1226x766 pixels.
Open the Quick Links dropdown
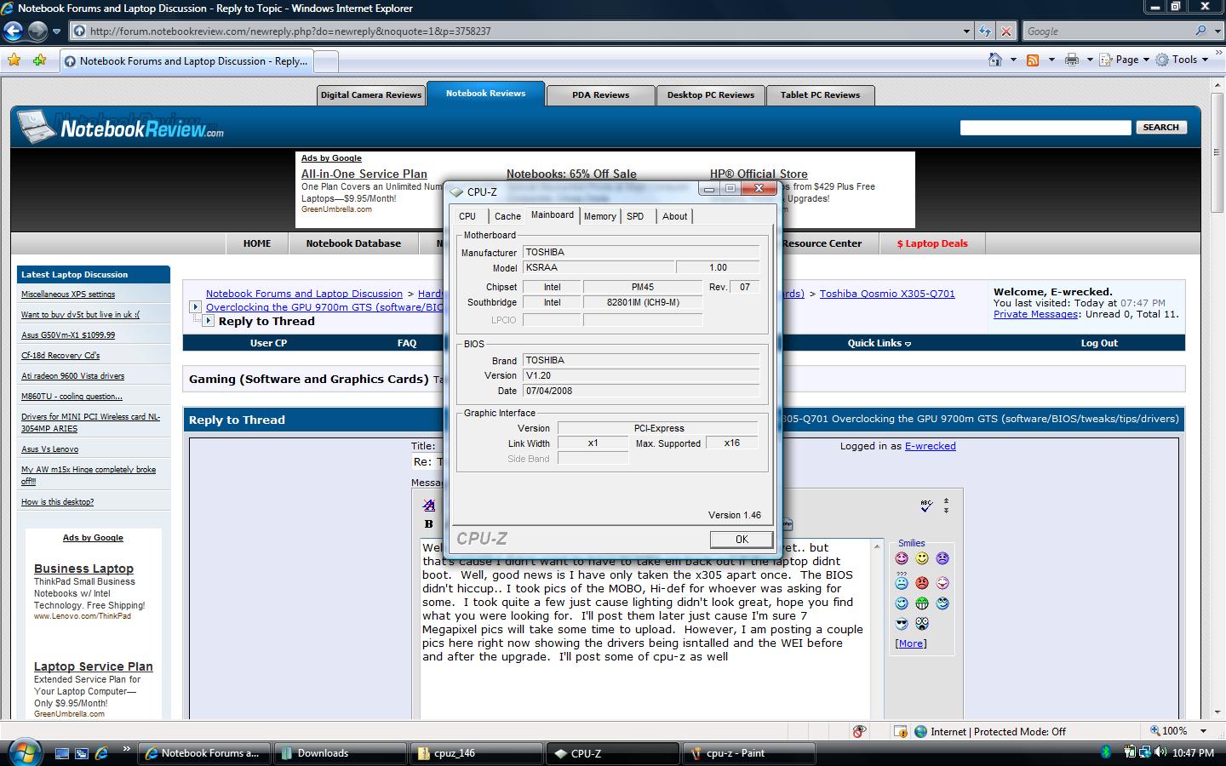[x=879, y=343]
